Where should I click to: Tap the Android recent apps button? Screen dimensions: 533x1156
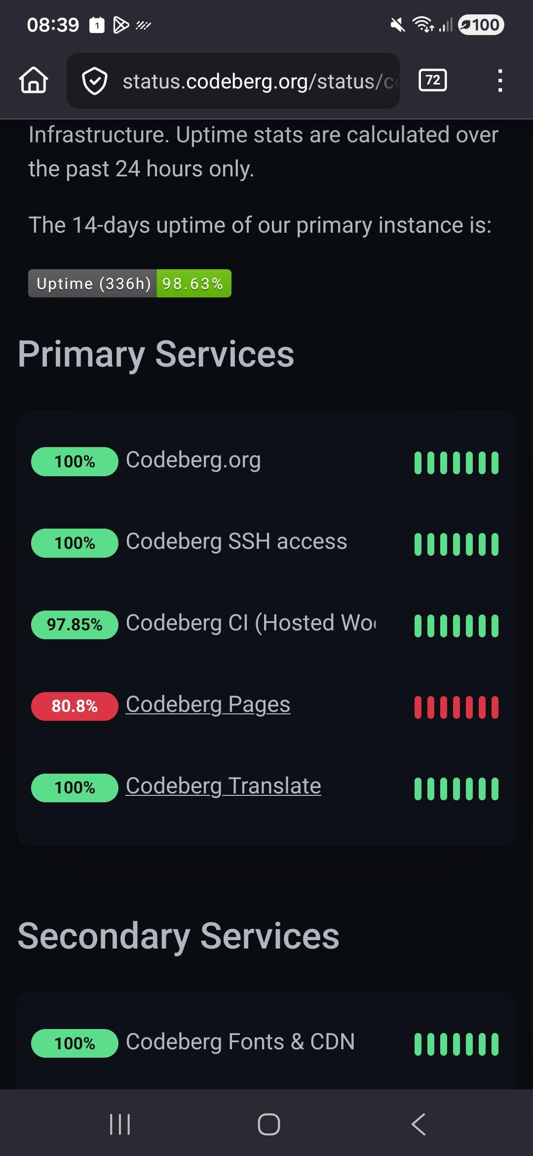click(x=120, y=1124)
